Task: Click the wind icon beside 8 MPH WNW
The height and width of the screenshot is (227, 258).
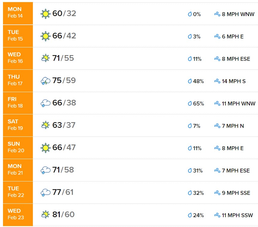Action: click(217, 14)
